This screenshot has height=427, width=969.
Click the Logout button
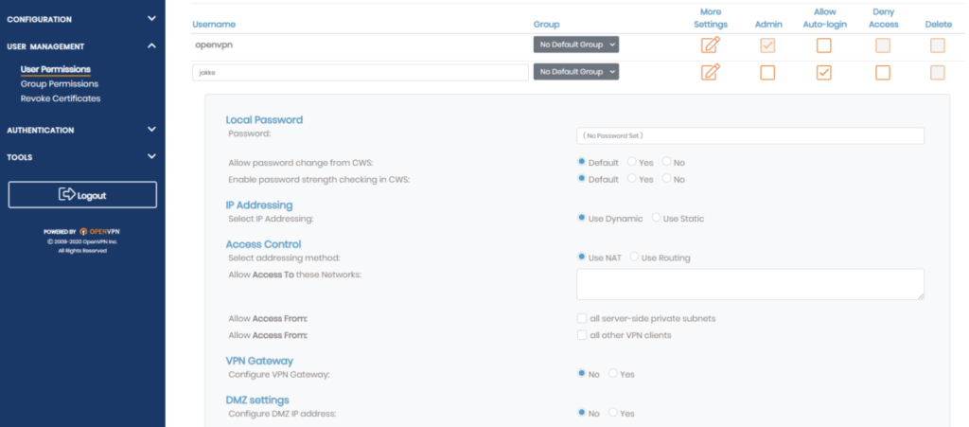pyautogui.click(x=82, y=195)
